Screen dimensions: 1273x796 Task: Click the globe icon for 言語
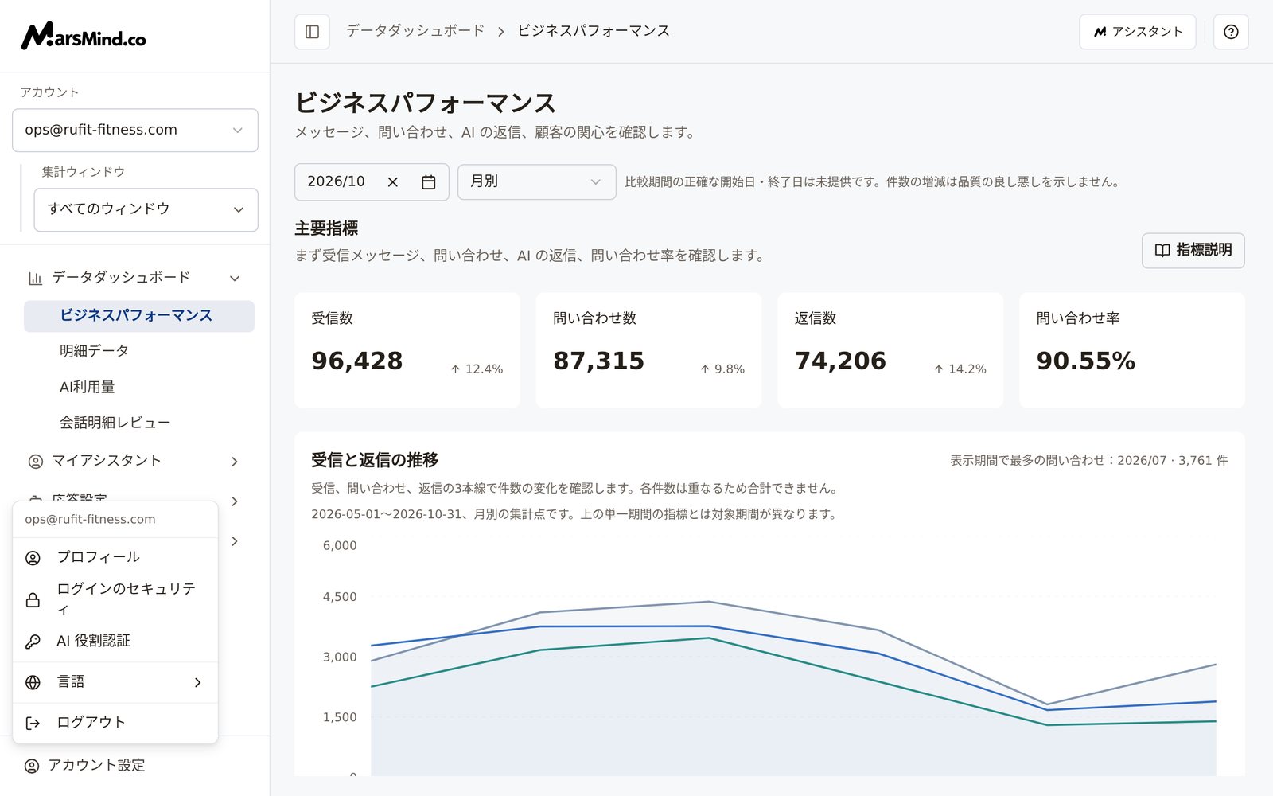coord(33,682)
